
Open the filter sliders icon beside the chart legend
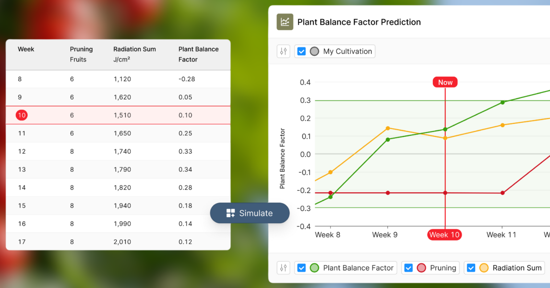pos(284,268)
